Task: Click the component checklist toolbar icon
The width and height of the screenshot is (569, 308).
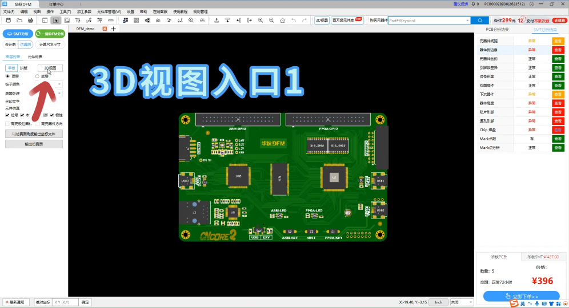Action: point(125,21)
